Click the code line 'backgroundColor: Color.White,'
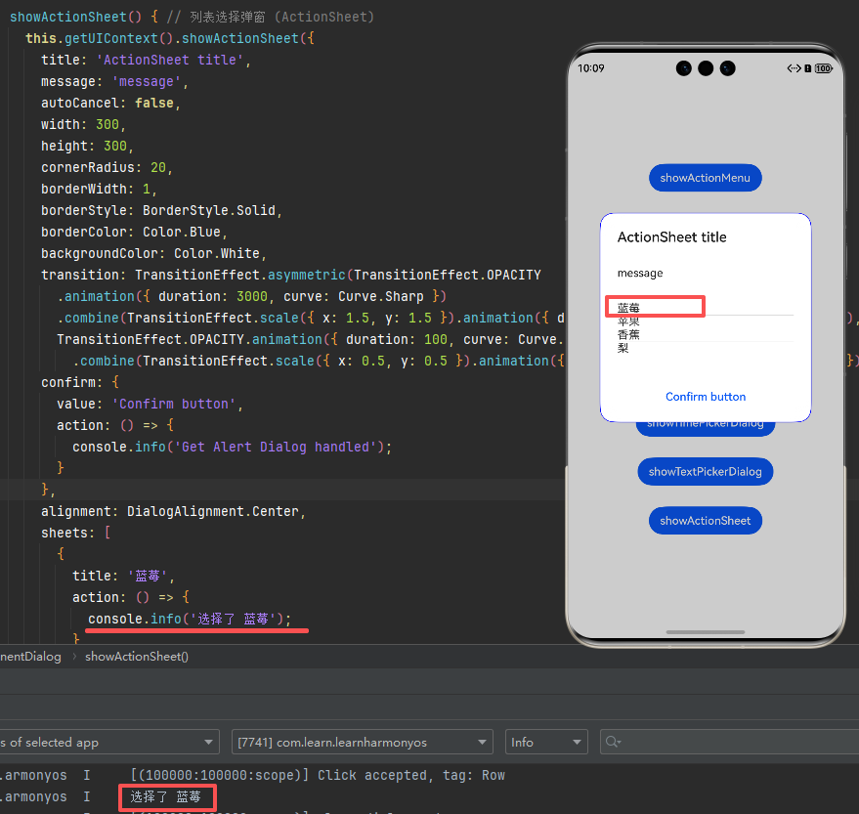 pyautogui.click(x=154, y=254)
